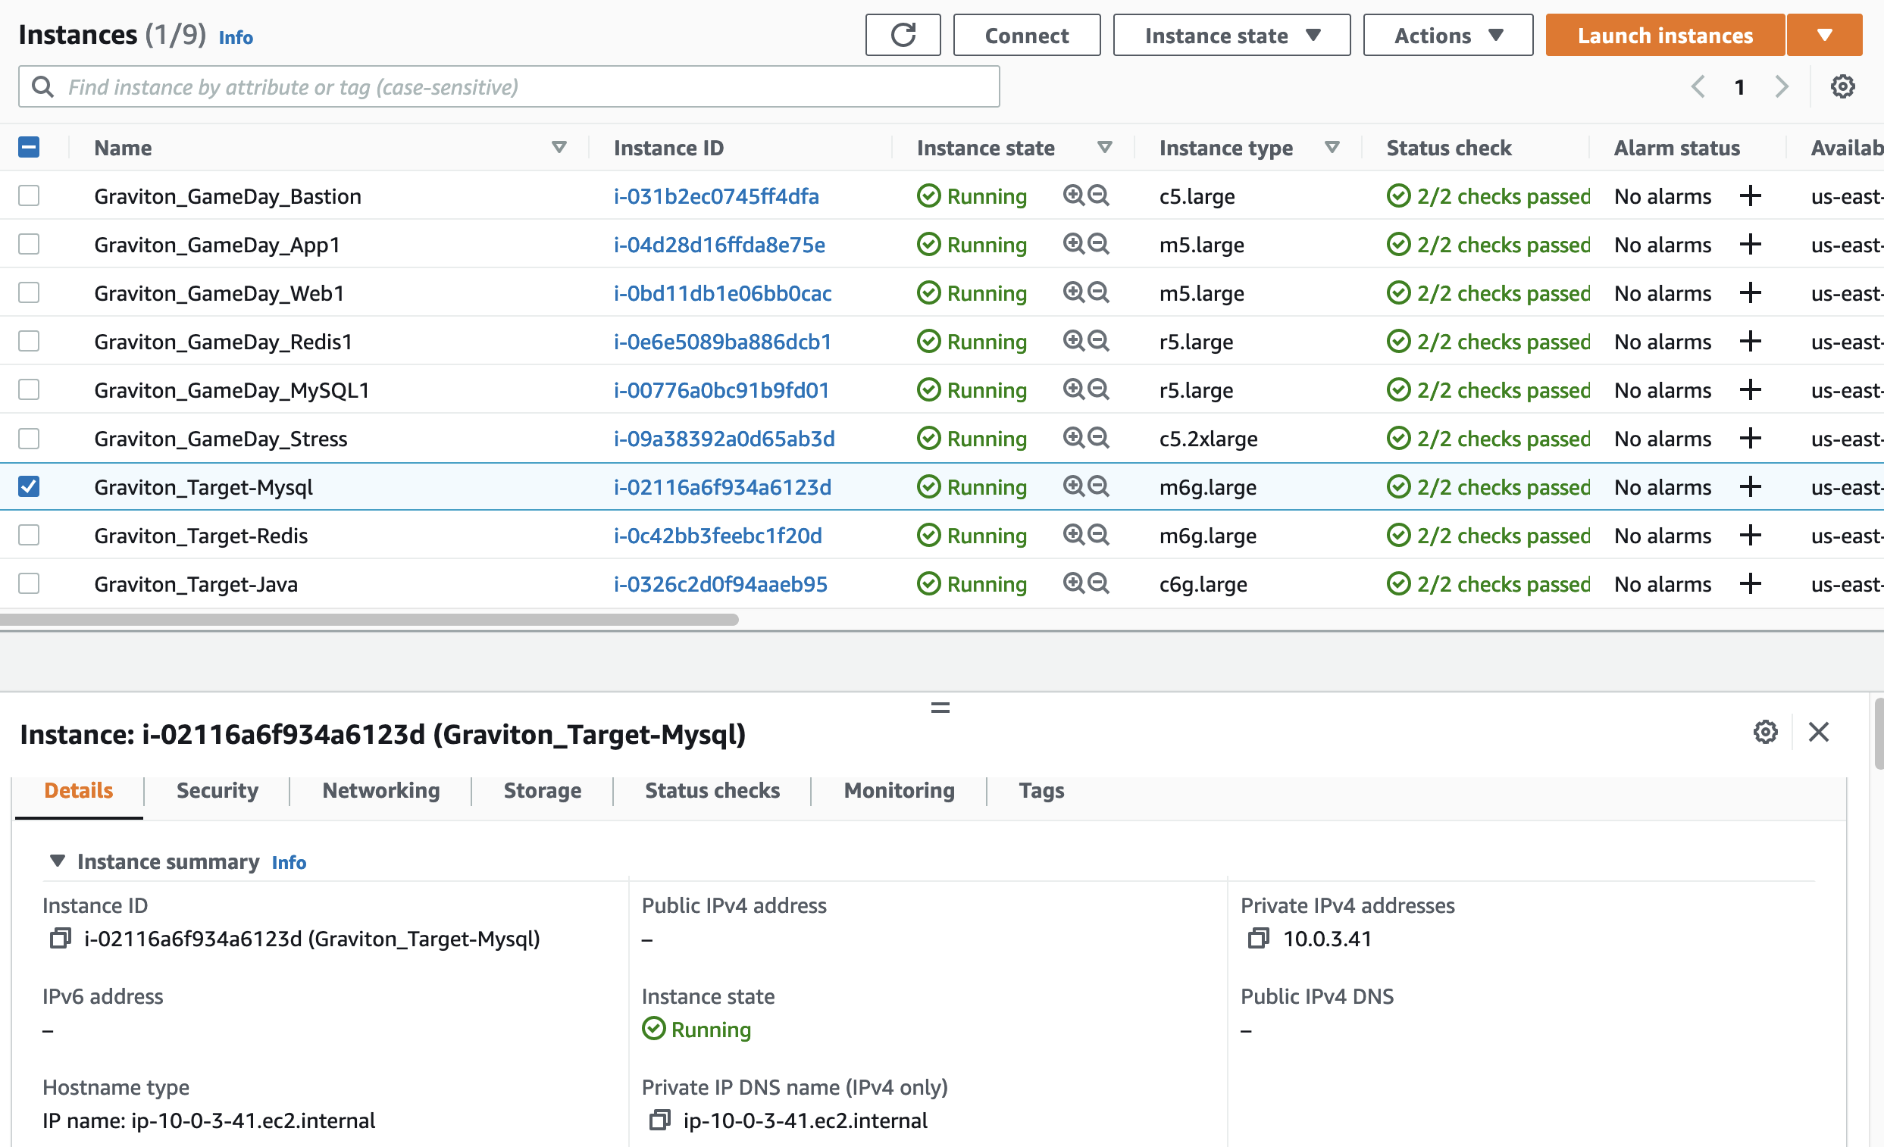
Task: Copy private IPv4 address 10.0.3.41
Action: [x=1258, y=938]
